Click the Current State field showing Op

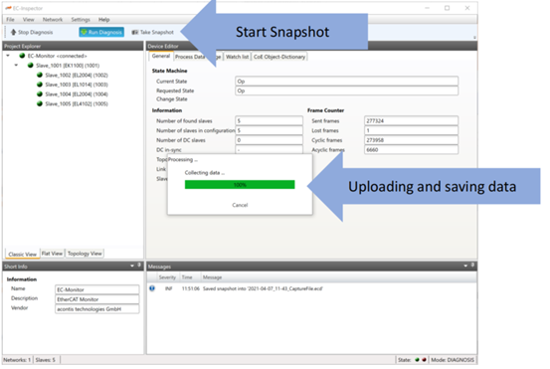pos(346,81)
